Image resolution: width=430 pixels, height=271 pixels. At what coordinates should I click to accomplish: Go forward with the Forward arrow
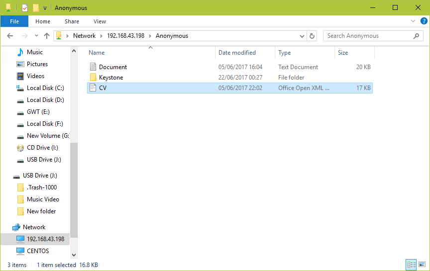tap(25, 36)
